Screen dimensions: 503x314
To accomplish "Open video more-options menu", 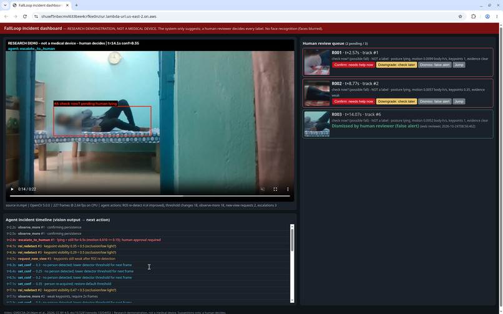I will (x=288, y=189).
